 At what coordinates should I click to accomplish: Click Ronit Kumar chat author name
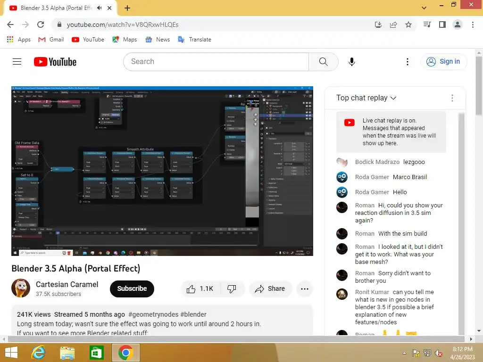tap(372, 292)
